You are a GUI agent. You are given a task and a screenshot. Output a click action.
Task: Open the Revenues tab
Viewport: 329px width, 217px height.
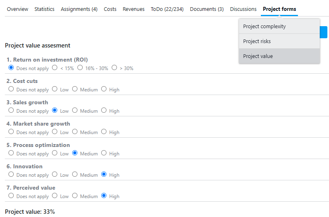click(x=133, y=9)
